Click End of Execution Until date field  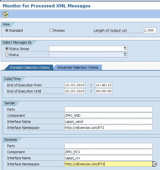(75, 91)
